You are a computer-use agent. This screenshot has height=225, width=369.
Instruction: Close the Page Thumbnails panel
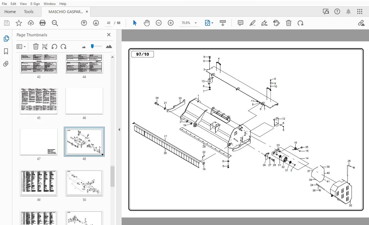109,35
